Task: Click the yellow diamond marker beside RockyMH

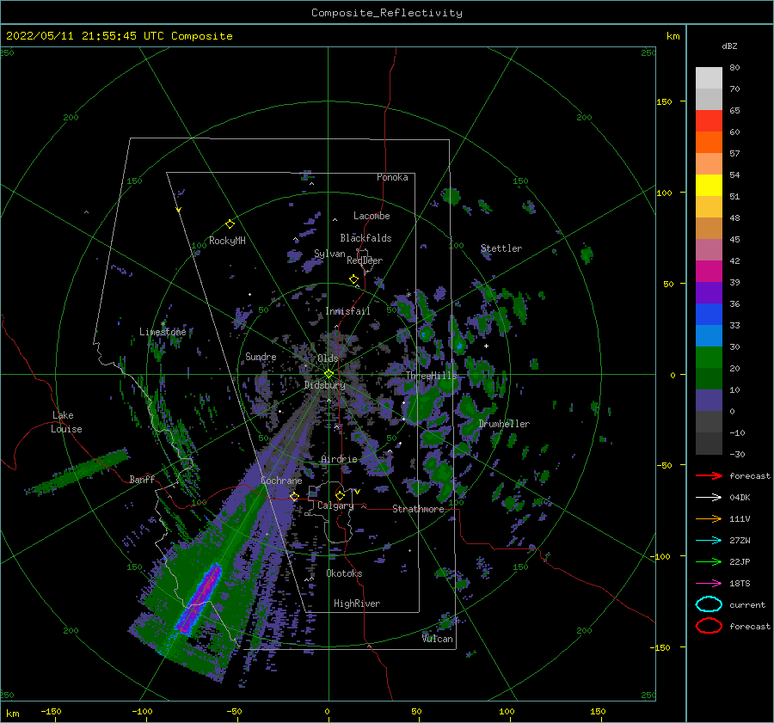Action: tap(230, 224)
